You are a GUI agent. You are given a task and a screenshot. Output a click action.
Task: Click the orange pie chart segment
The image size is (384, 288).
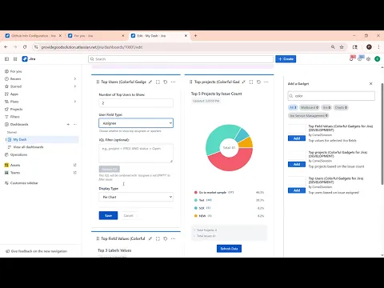pyautogui.click(x=246, y=143)
